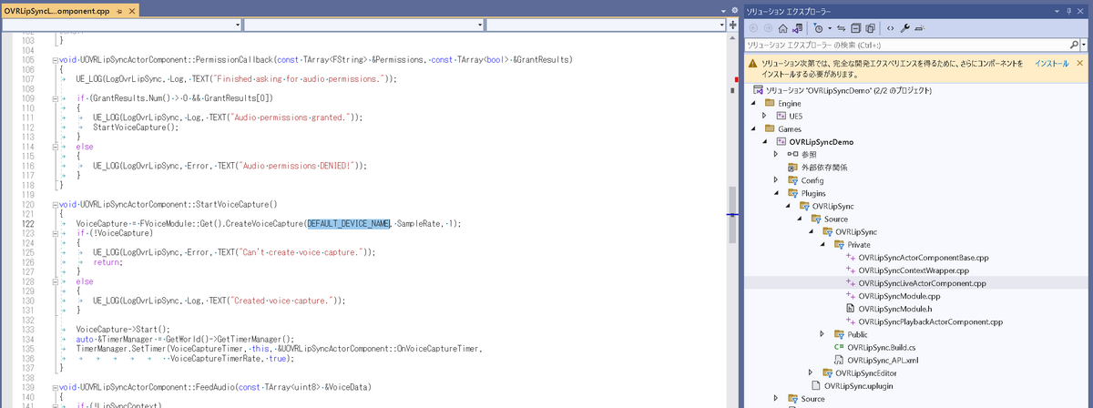This screenshot has width=1093, height=408.
Task: Collapse the Games folder
Action: (754, 129)
